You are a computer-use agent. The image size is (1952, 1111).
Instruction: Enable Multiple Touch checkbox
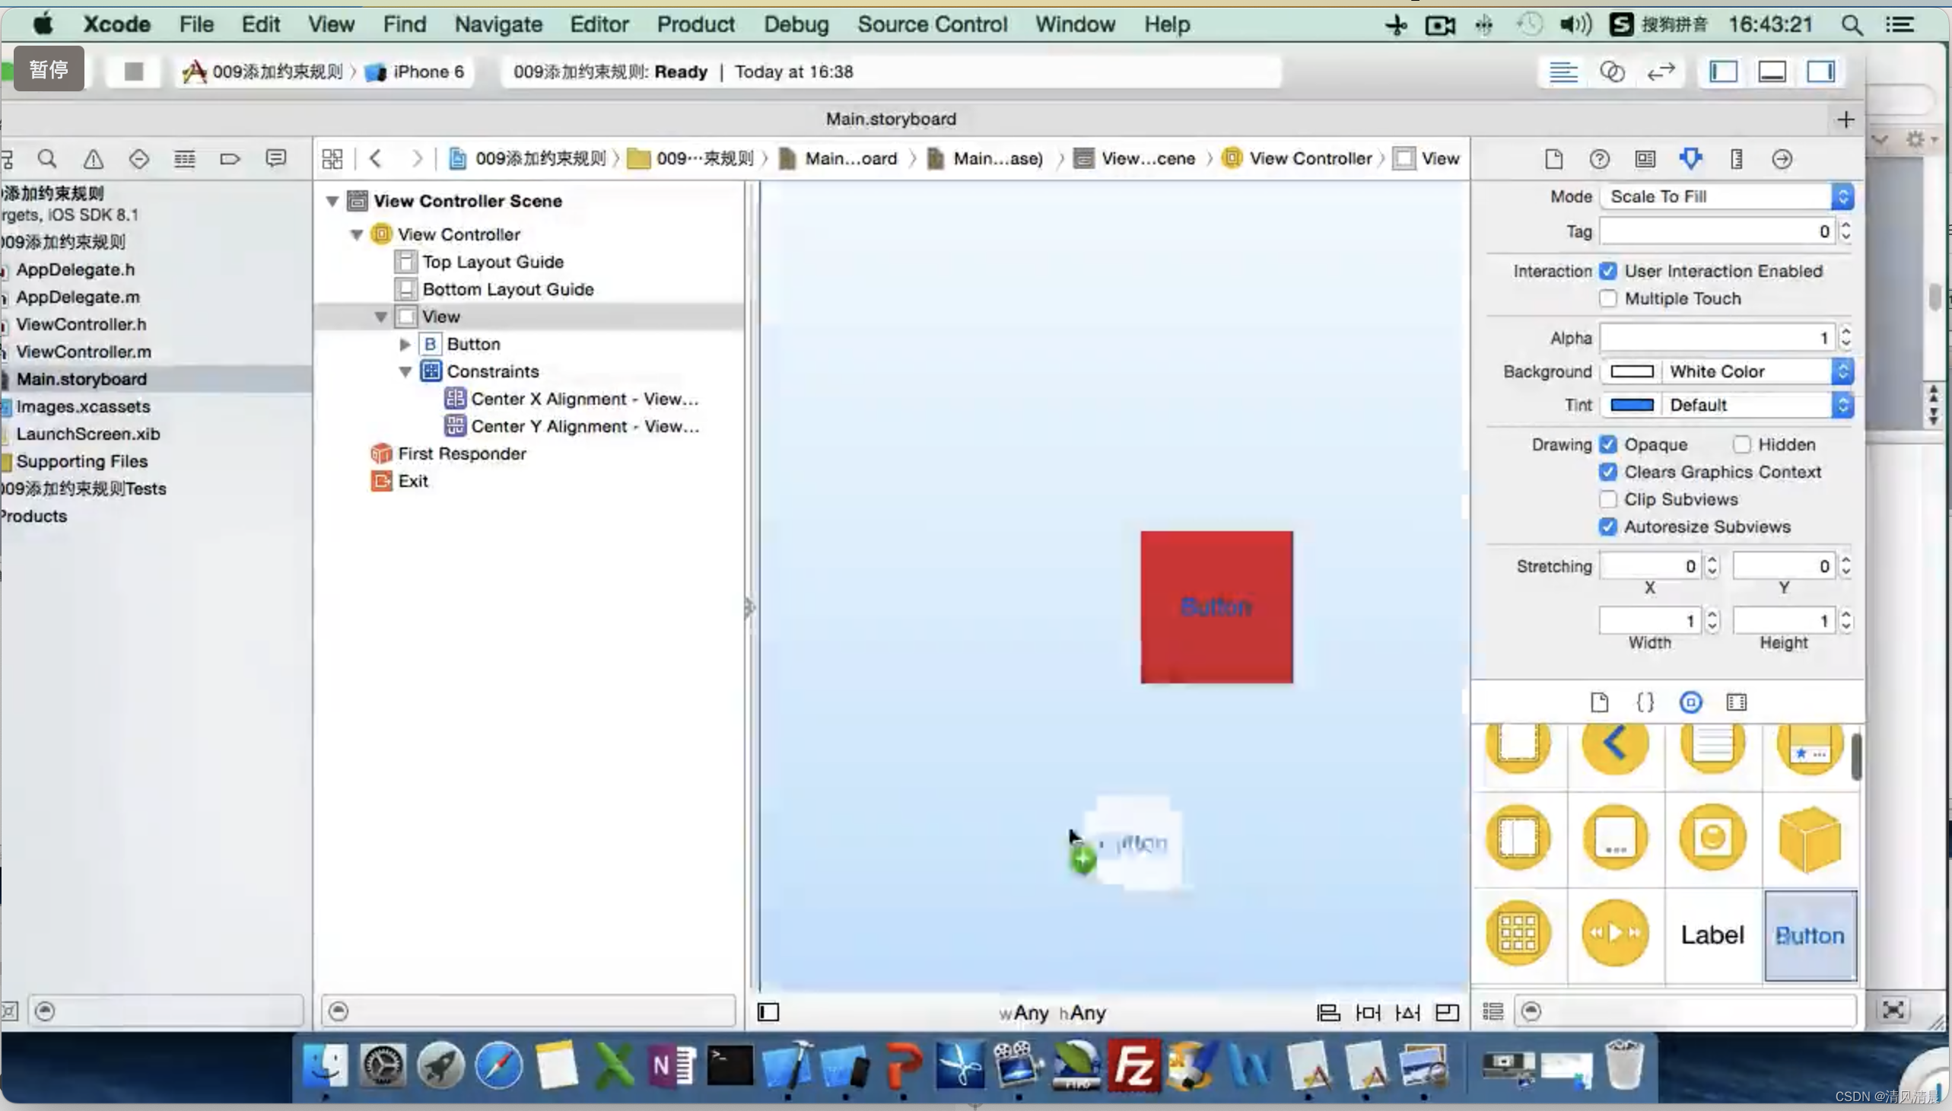click(1608, 298)
